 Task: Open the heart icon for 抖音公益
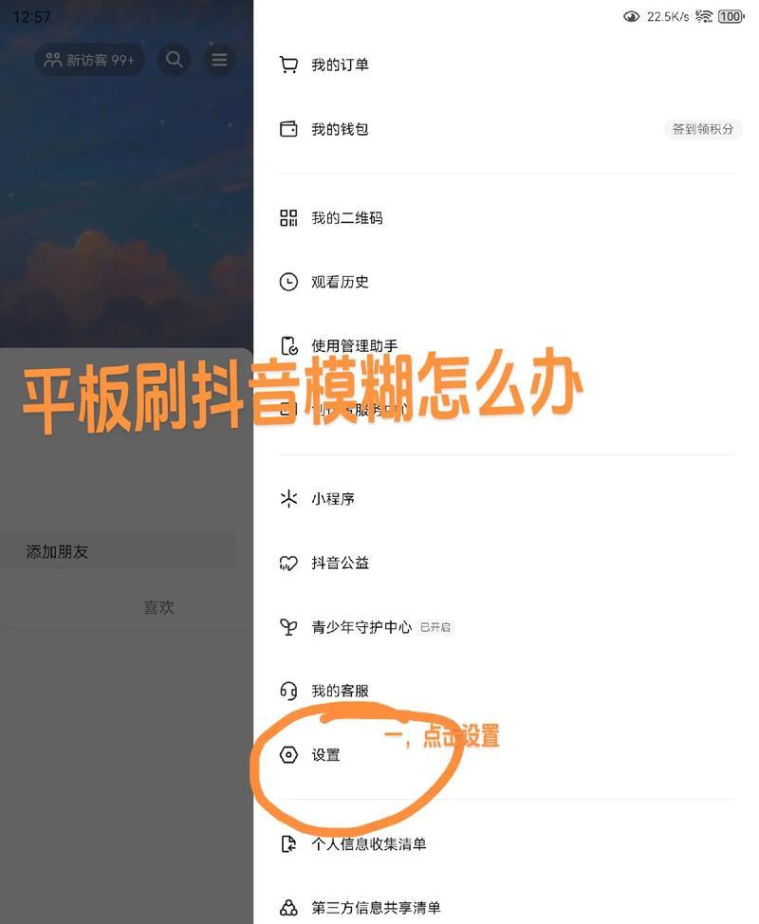click(288, 564)
